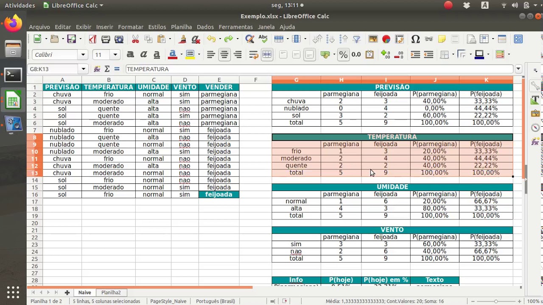
Task: Apply yellow highlighting color swatch
Action: 190,54
